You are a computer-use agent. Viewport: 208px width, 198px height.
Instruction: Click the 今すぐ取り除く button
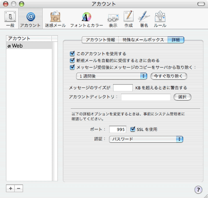(x=169, y=76)
